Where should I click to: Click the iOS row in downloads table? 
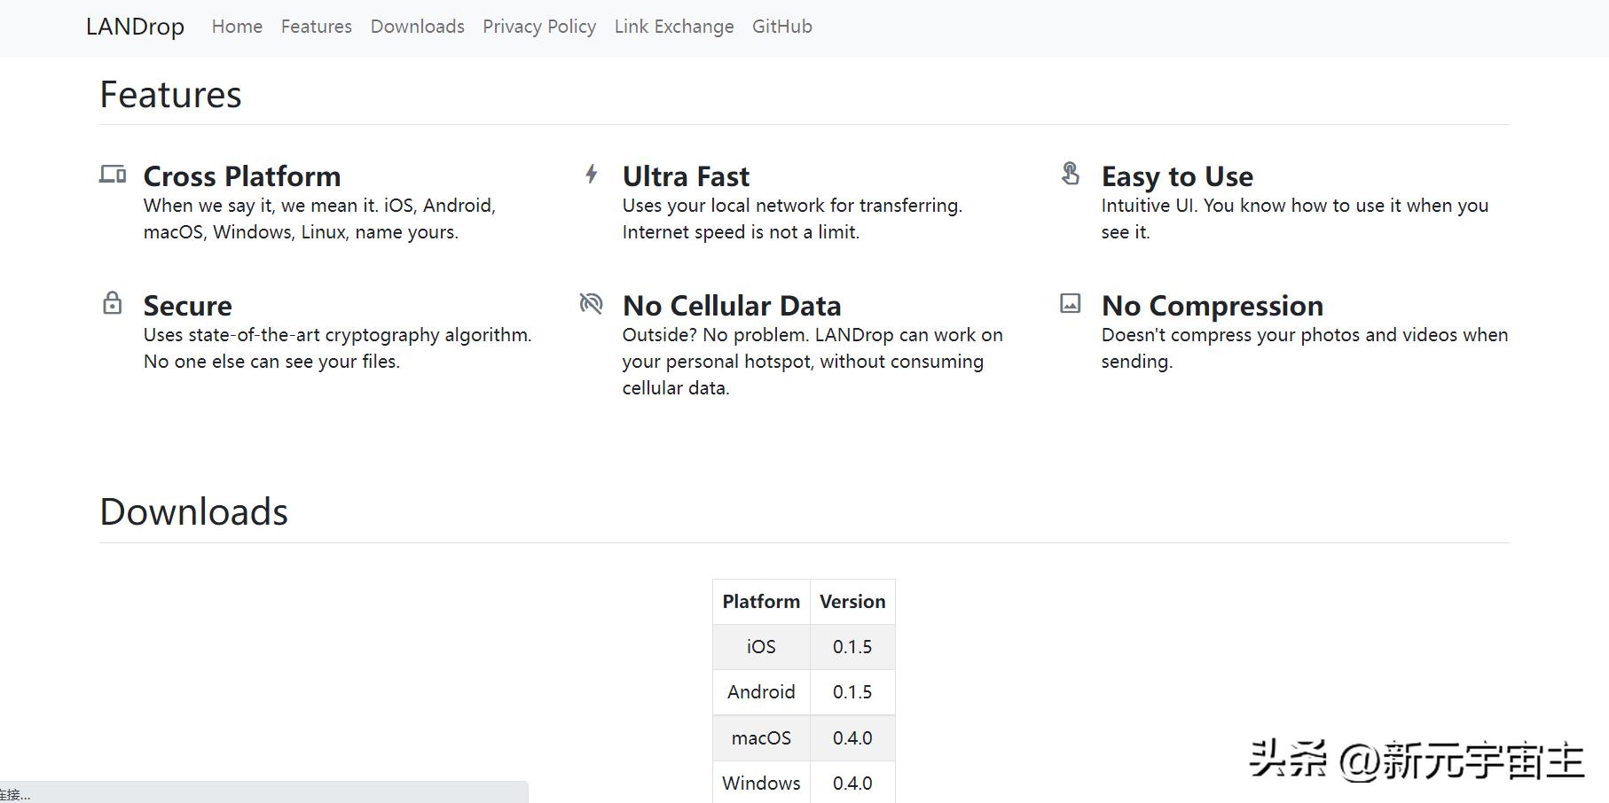[761, 647]
